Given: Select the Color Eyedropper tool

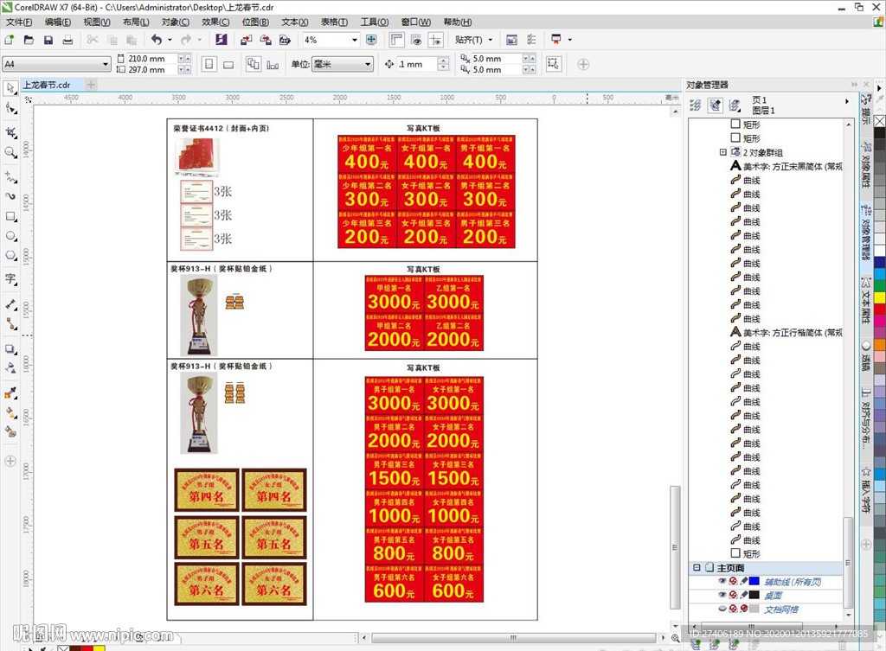Looking at the screenshot, I should [10, 393].
